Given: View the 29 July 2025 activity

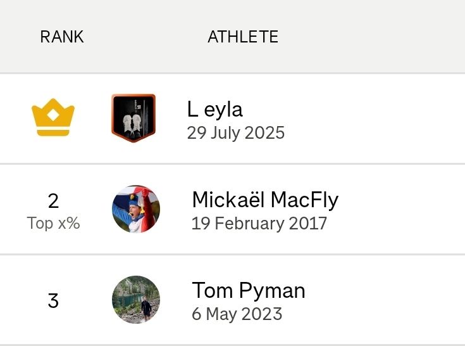Looking at the screenshot, I should [236, 132].
